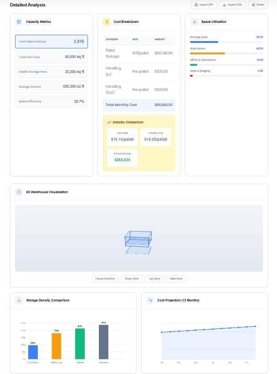Click the Office & Operations progress bar
Screen dimensions: 277x374
pos(226,65)
